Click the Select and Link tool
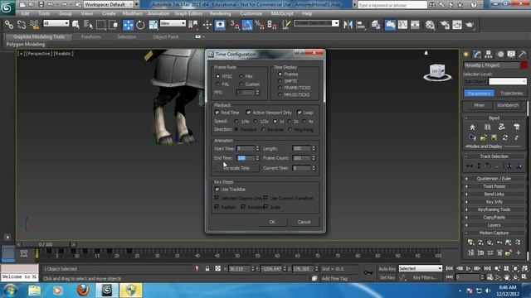 (x=9, y=25)
